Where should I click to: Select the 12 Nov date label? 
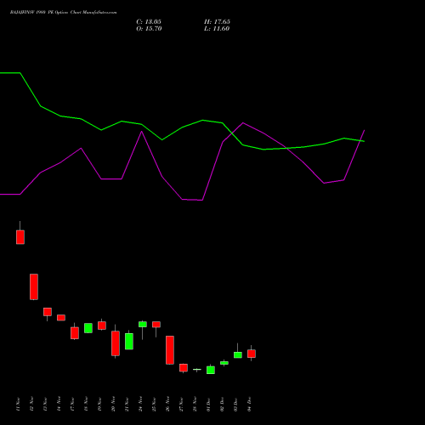31,405
